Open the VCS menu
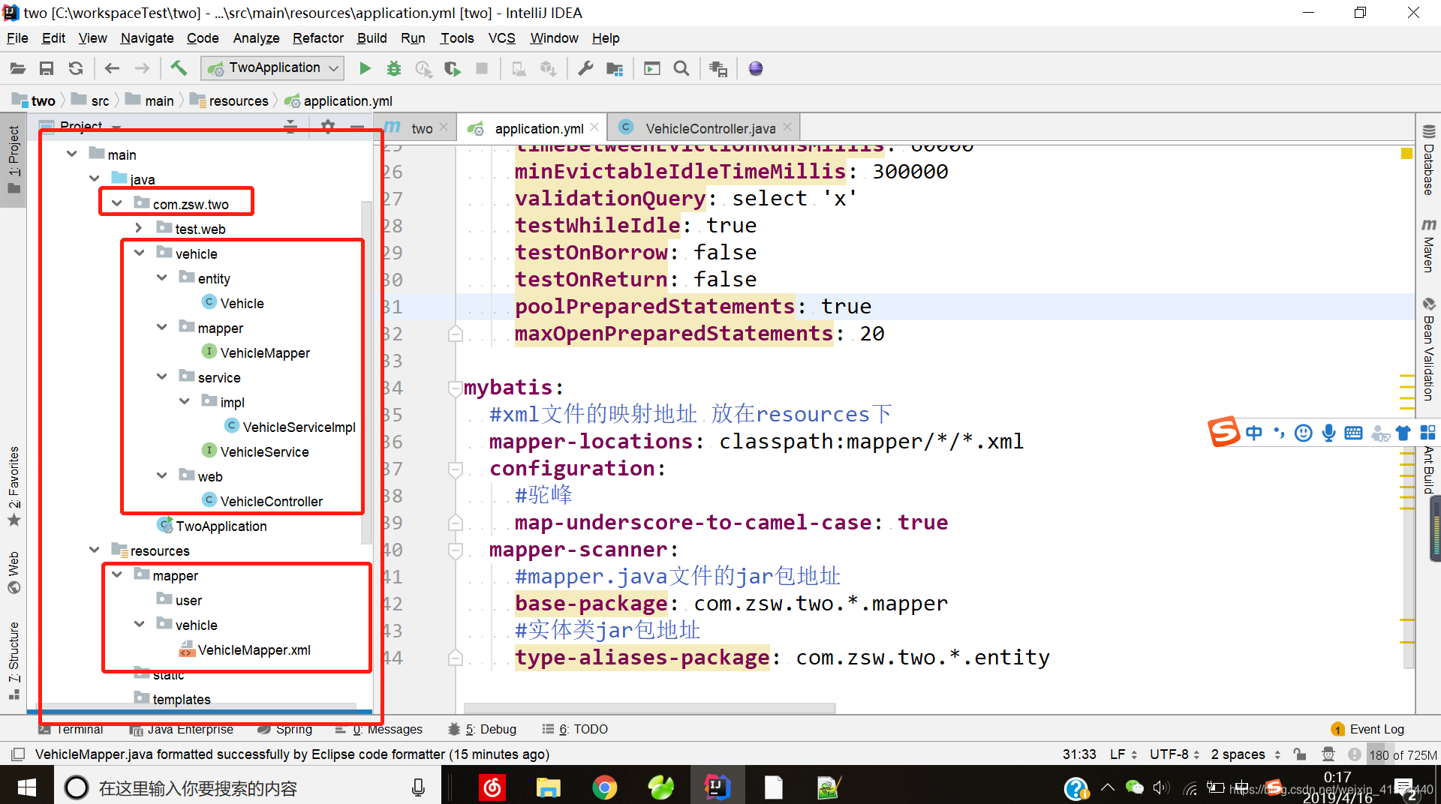Screen dimensions: 1441x804 coord(502,38)
